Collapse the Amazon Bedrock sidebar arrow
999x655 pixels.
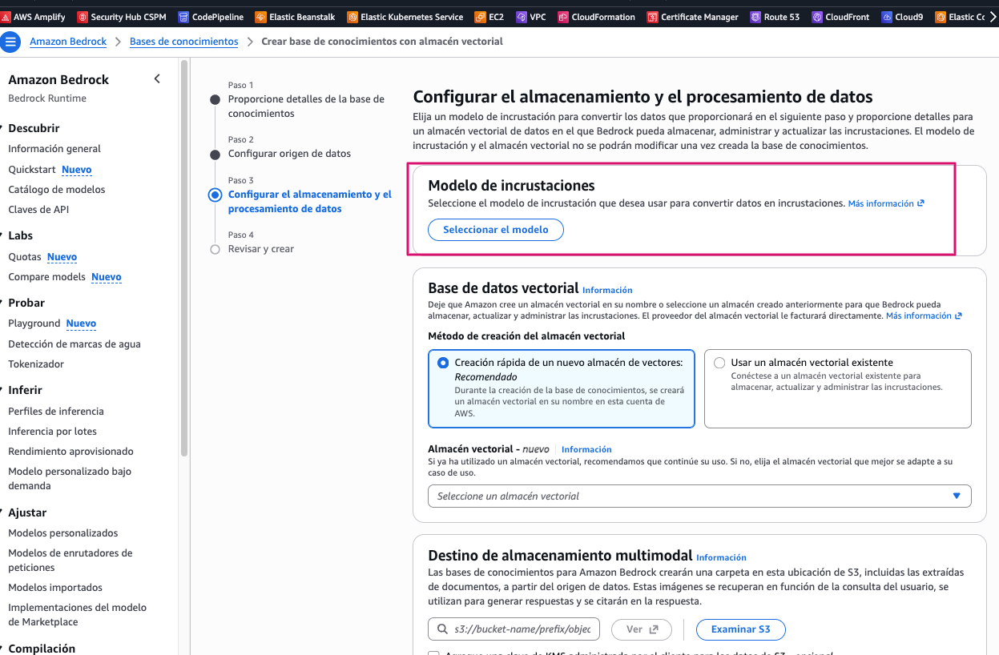pyautogui.click(x=157, y=78)
